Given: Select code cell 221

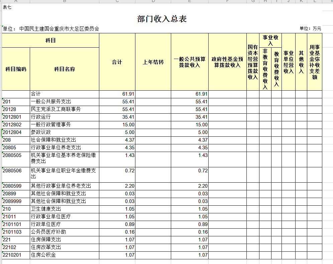Looking at the screenshot, I should pos(16,240).
